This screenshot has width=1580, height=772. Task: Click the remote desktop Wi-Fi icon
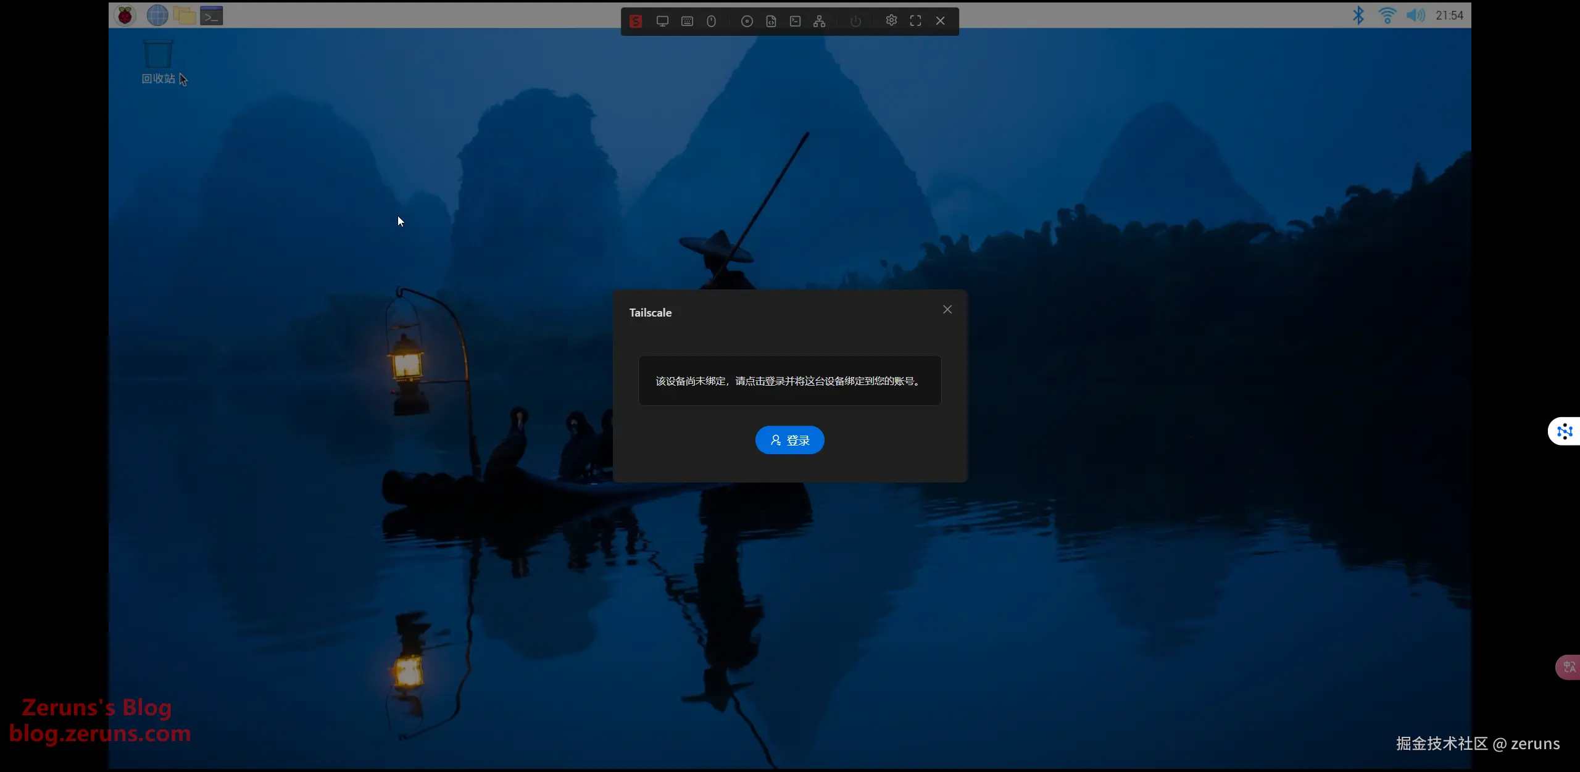pos(1387,15)
